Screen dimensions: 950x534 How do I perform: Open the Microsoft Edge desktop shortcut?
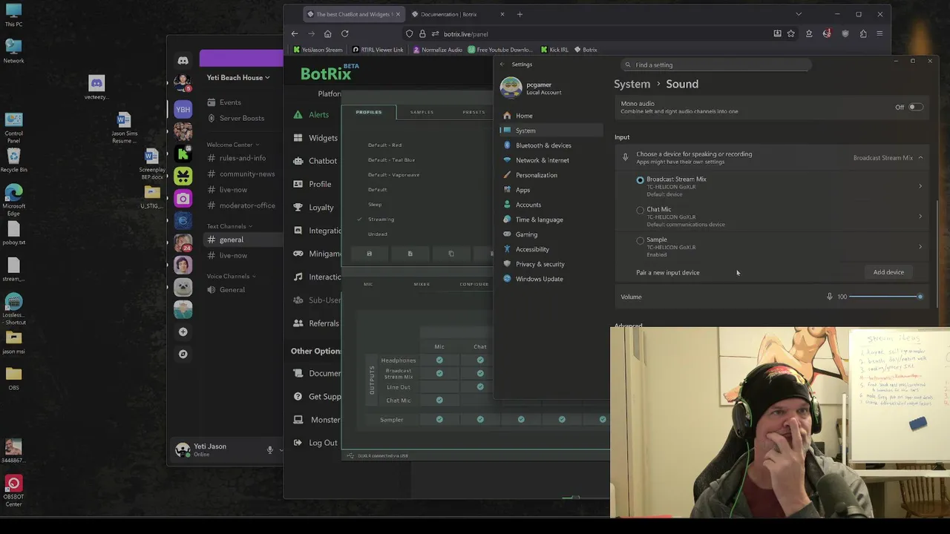pyautogui.click(x=13, y=199)
